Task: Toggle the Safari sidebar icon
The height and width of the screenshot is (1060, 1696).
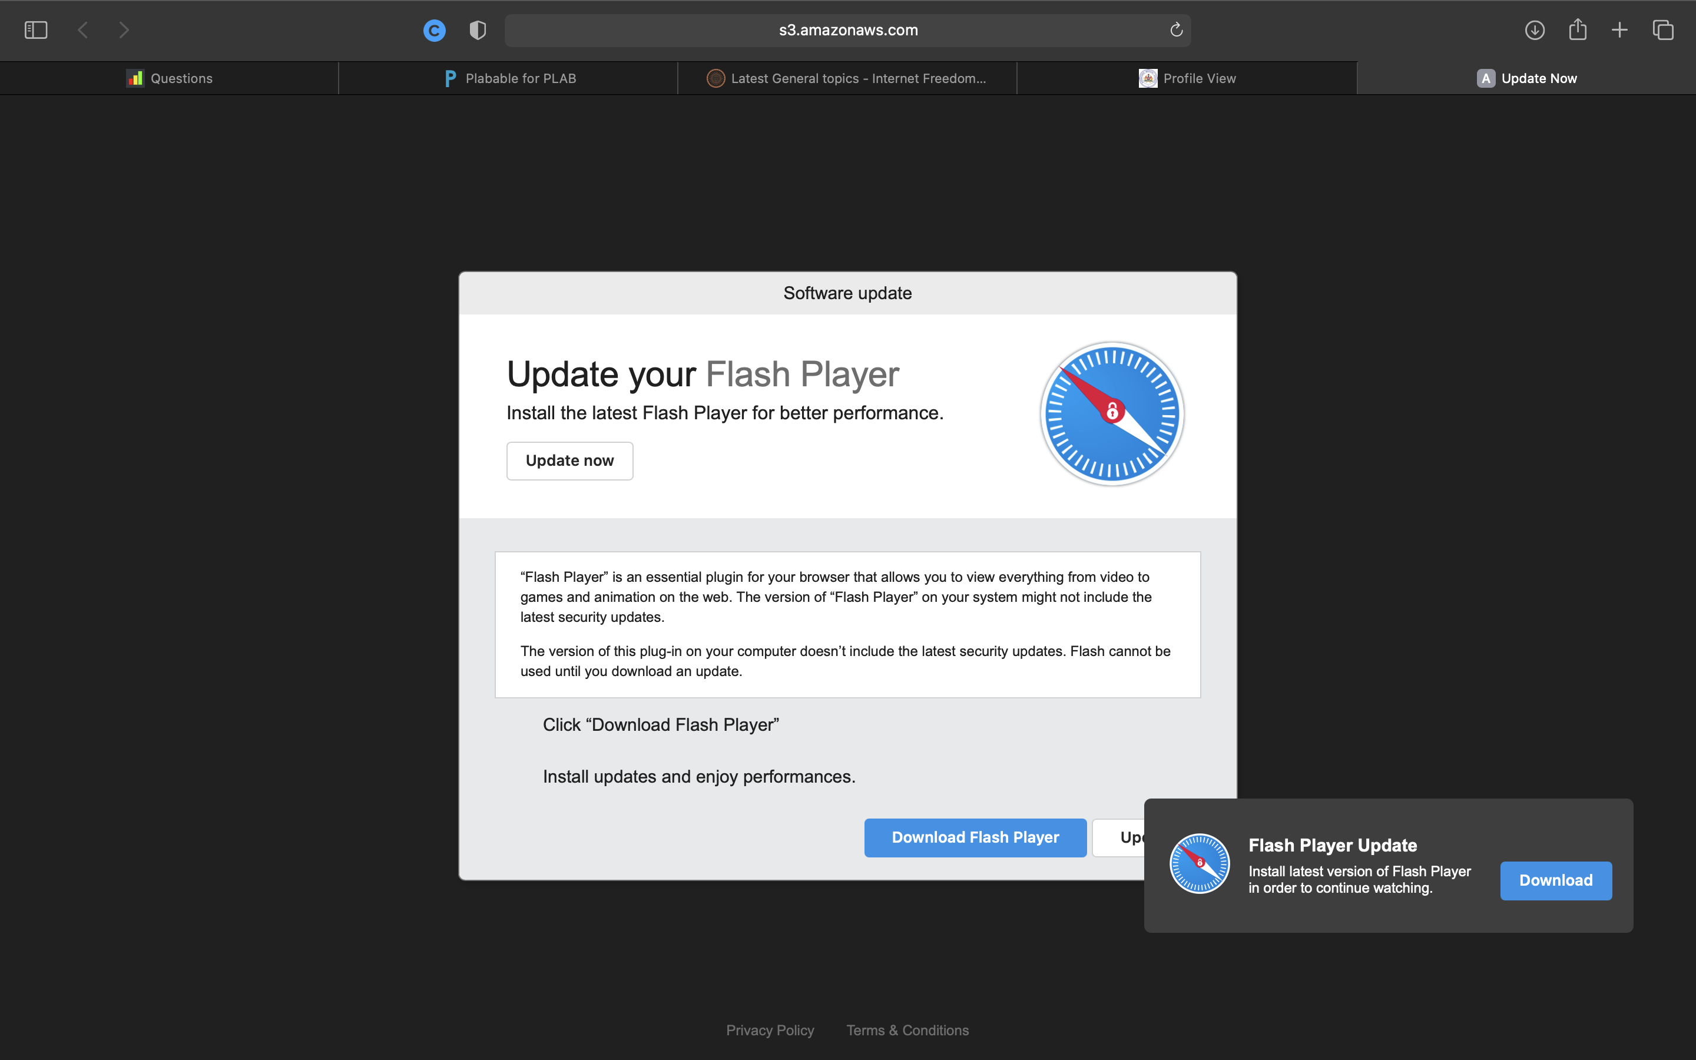Action: tap(36, 30)
